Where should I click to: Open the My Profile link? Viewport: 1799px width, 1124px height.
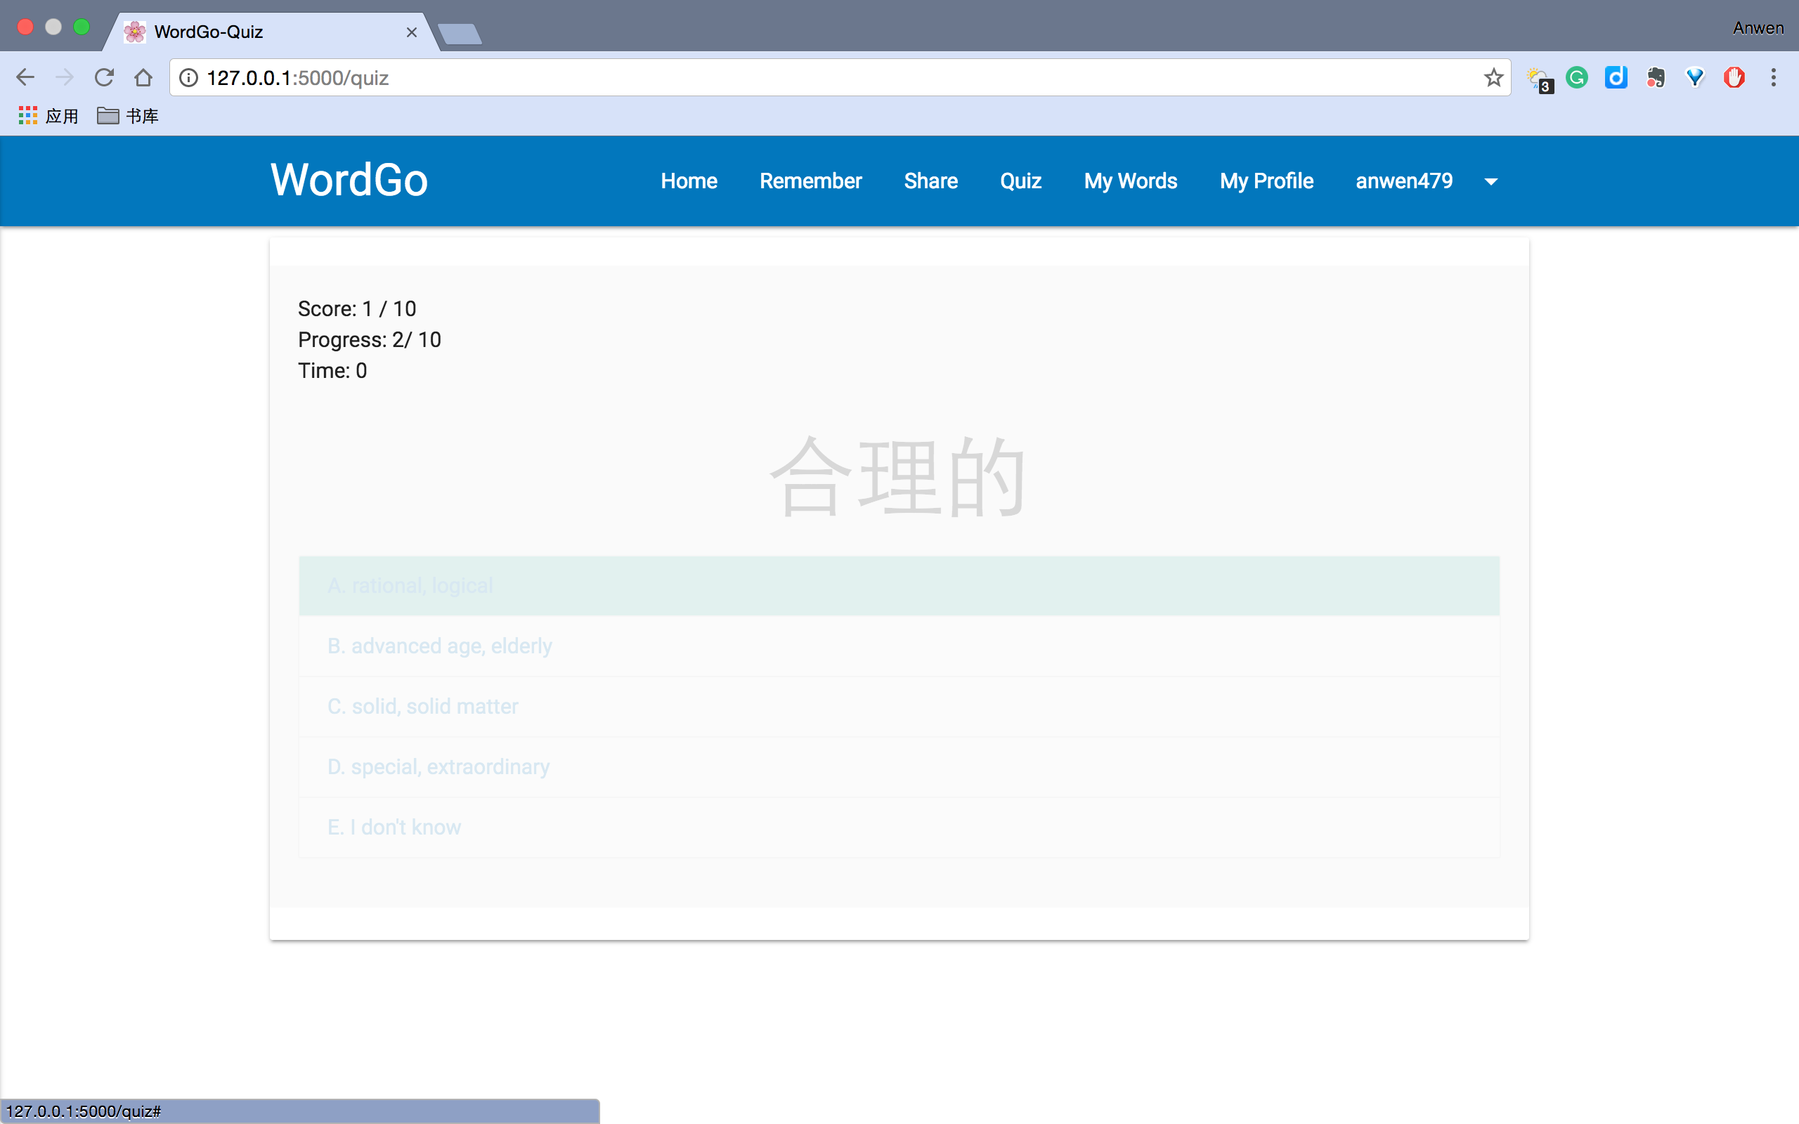pyautogui.click(x=1266, y=181)
